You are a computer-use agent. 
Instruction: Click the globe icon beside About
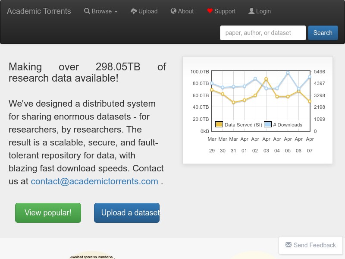tap(173, 11)
